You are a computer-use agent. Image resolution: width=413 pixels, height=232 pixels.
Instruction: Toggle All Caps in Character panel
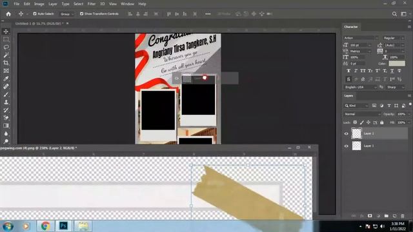[363, 71]
